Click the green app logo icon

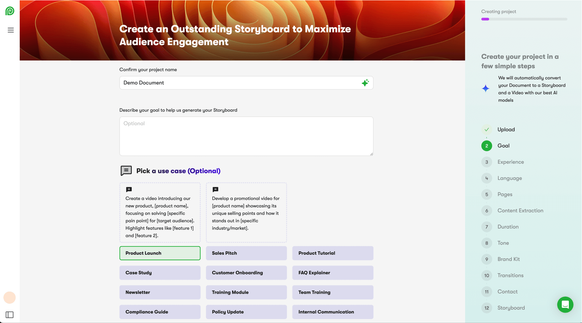[10, 11]
